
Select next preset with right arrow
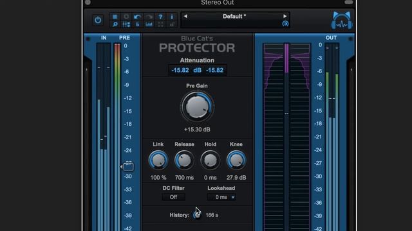285,16
